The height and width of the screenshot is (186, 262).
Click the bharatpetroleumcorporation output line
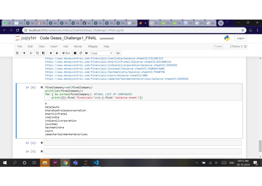tap(66, 110)
